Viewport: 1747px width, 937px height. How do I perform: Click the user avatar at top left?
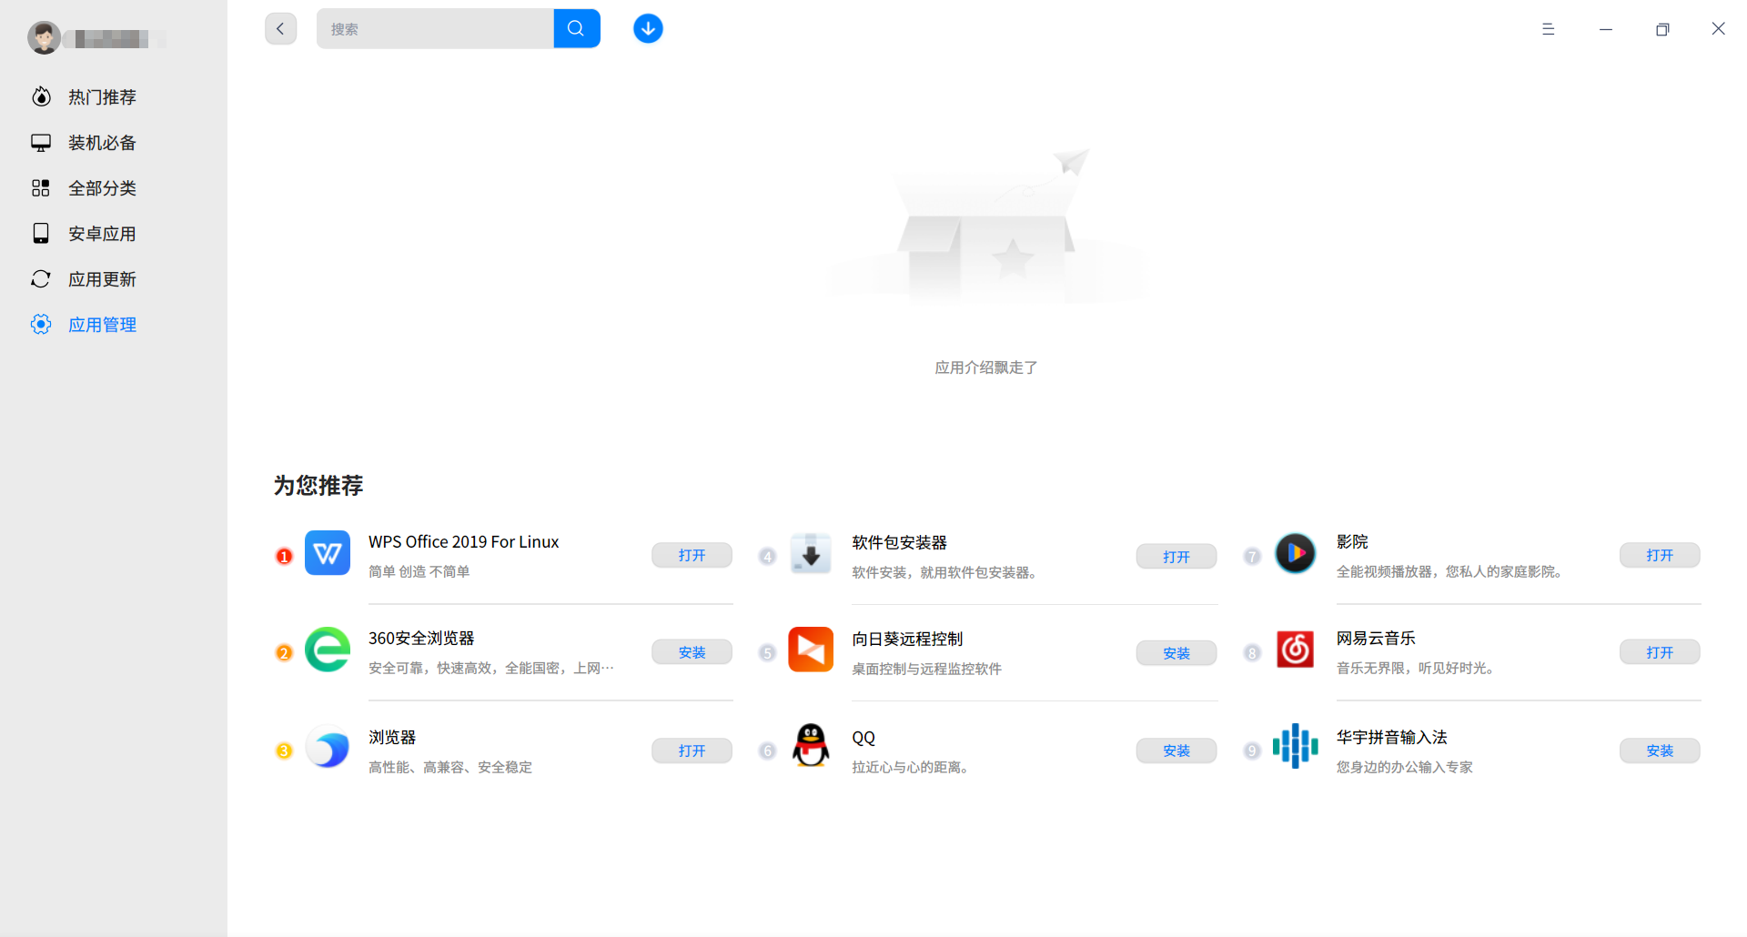coord(44,37)
